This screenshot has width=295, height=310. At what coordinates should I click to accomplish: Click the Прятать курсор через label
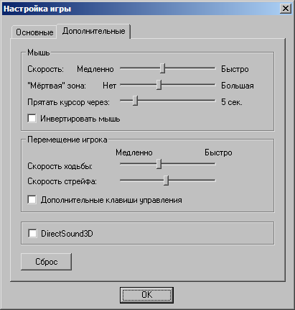[68, 102]
